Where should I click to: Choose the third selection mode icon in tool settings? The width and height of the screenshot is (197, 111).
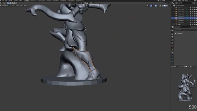pos(12,3)
